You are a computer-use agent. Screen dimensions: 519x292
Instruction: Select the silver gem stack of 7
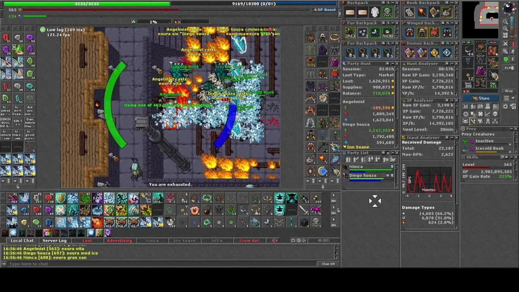tap(447, 53)
